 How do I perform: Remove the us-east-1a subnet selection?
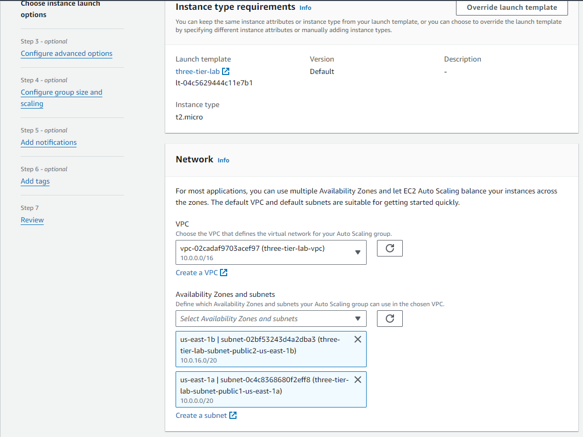coord(357,380)
